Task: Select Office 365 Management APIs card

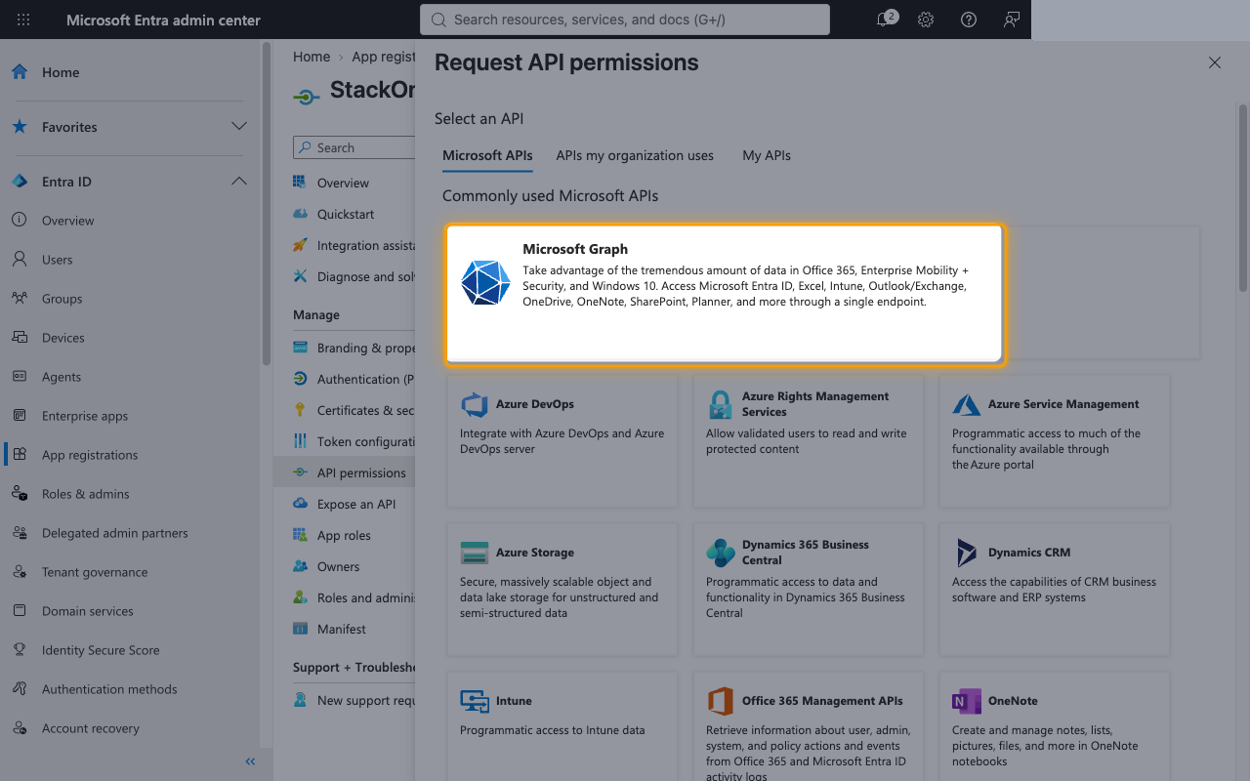Action: [x=809, y=726]
